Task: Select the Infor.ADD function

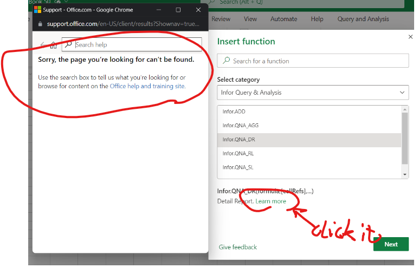Action: [309, 112]
